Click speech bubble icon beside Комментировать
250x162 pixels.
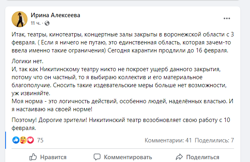click(97, 157)
